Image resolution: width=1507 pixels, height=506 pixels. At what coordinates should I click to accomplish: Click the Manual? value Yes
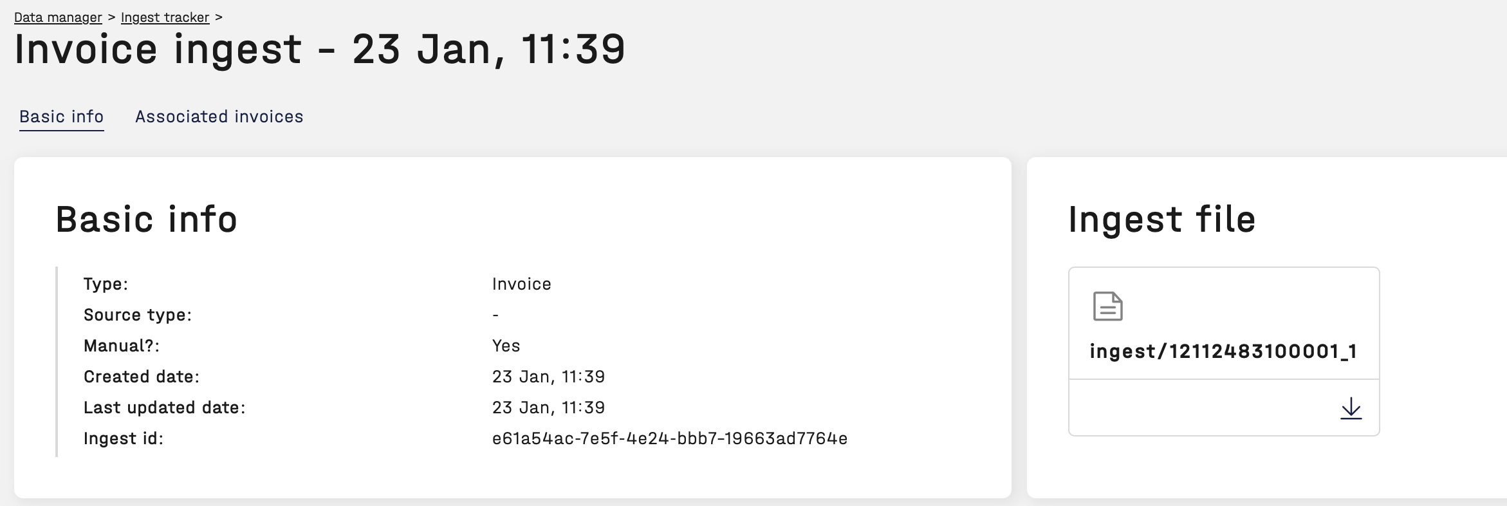(506, 346)
